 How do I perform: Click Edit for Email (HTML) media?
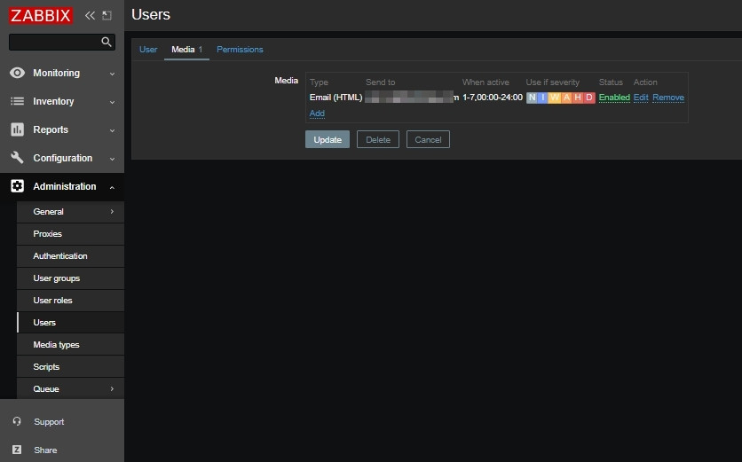(641, 97)
